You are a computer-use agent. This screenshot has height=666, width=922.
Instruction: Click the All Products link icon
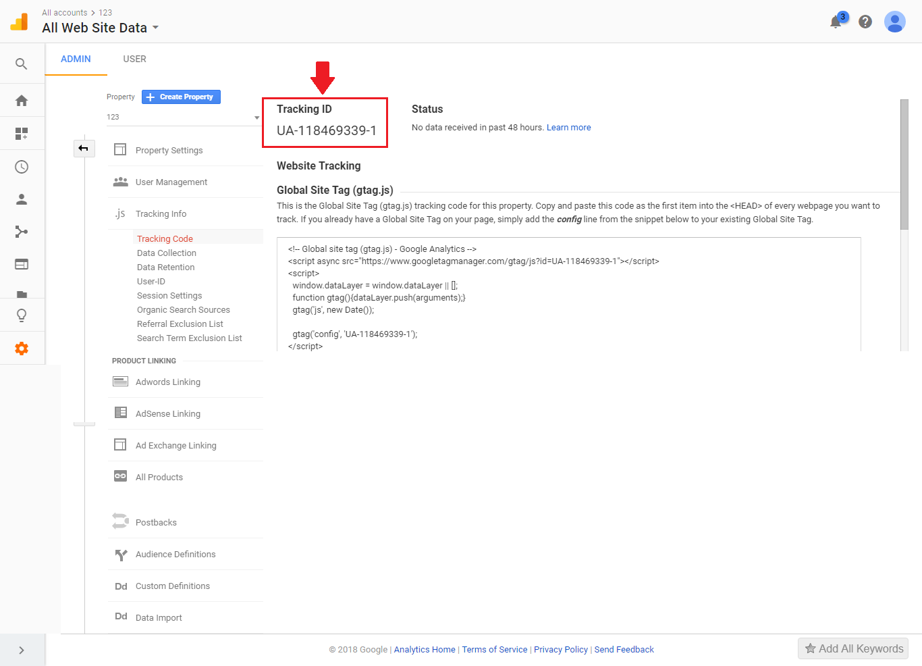(x=121, y=476)
